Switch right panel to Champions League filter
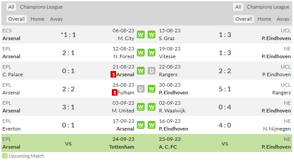Image resolution: width=294 pixels, height=168 pixels. (x=268, y=7)
